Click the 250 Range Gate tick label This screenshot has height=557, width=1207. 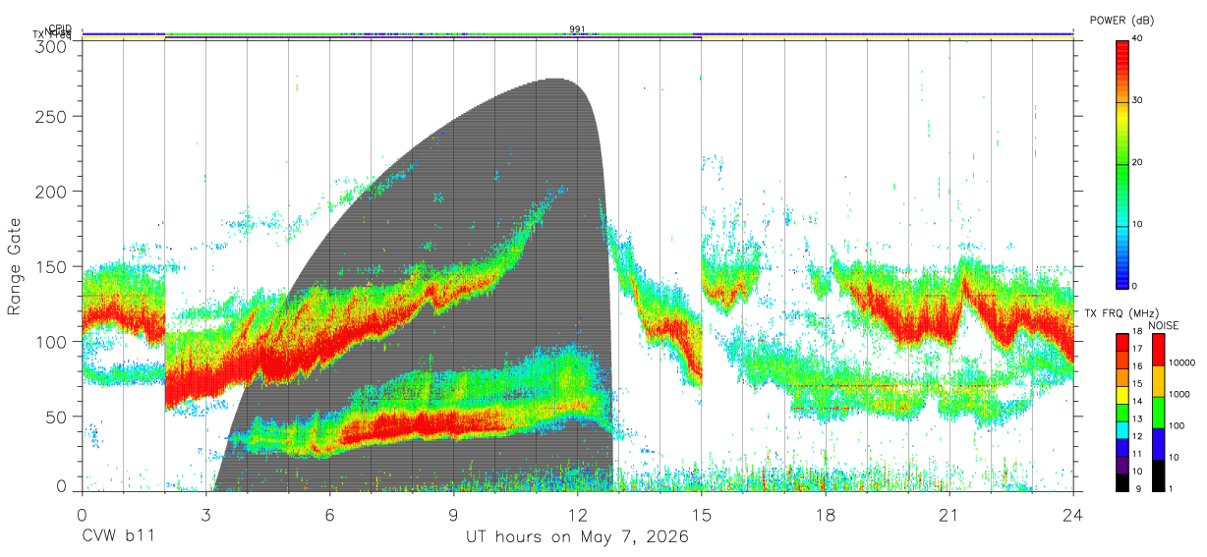pyautogui.click(x=49, y=116)
